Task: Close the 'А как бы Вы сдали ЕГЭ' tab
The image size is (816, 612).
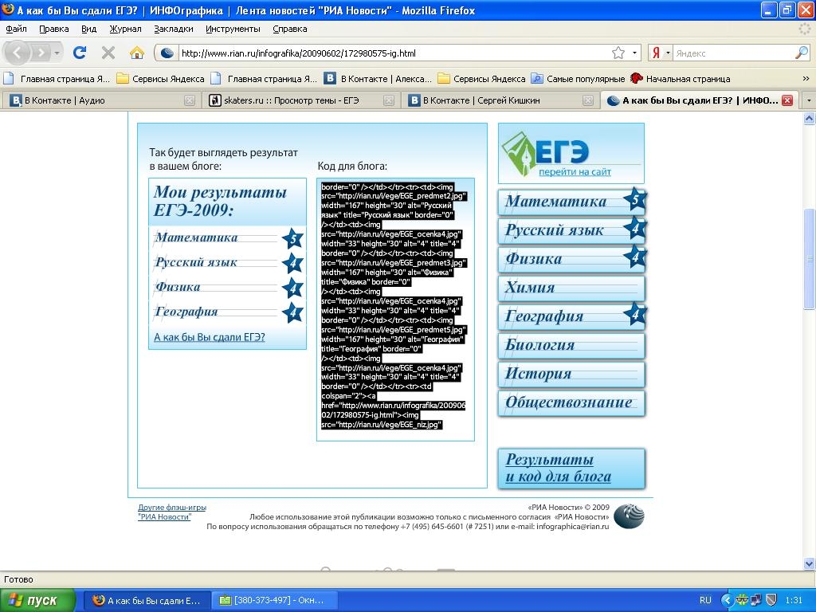Action: point(787,100)
